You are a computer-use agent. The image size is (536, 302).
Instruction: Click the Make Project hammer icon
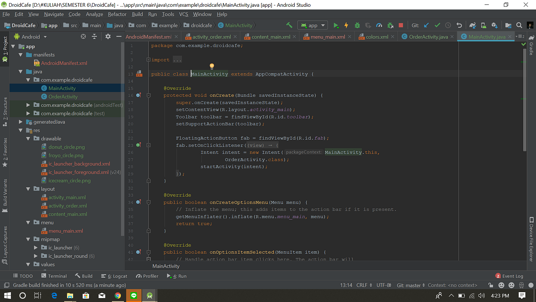pyautogui.click(x=289, y=25)
